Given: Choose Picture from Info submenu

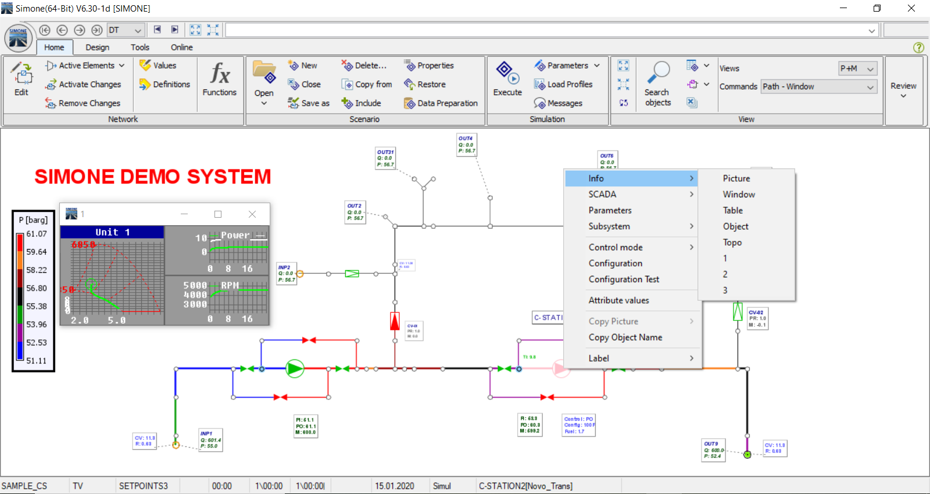Looking at the screenshot, I should point(746,179).
